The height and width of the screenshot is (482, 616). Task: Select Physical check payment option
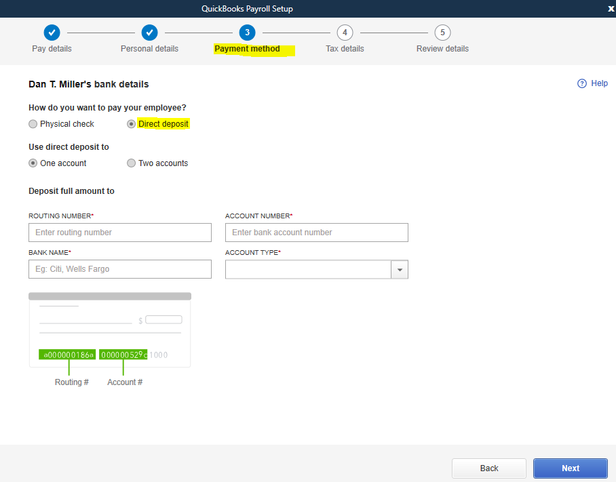pos(33,124)
